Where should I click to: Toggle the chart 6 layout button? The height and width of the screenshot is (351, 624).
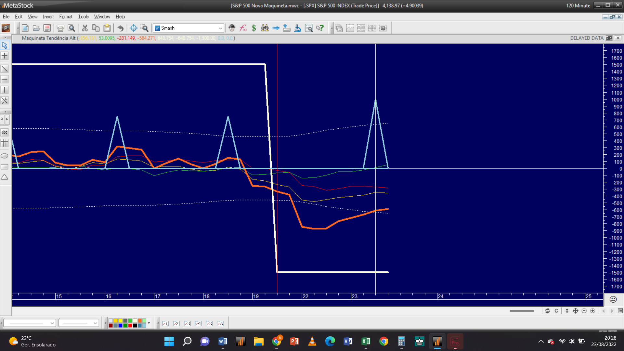pos(220,323)
